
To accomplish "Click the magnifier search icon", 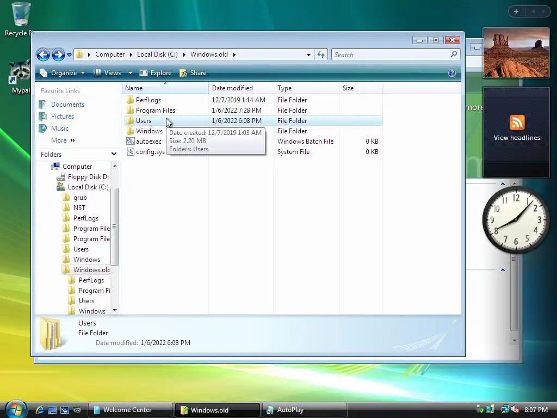I will pyautogui.click(x=454, y=54).
